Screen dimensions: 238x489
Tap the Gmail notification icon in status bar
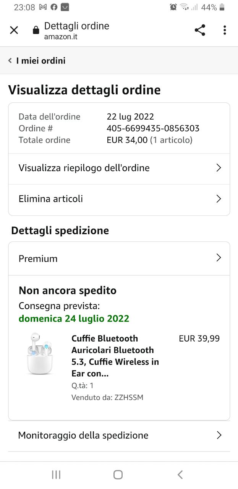tap(43, 7)
